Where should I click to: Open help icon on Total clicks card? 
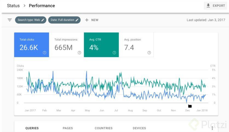click(x=44, y=53)
